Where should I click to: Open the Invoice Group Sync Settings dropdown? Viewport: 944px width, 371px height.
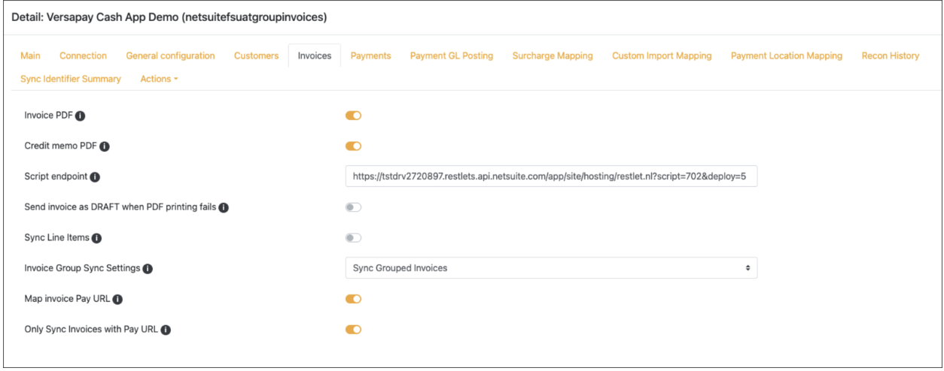click(x=551, y=268)
